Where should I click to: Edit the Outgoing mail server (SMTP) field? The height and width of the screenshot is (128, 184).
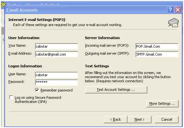[x=157, y=54]
